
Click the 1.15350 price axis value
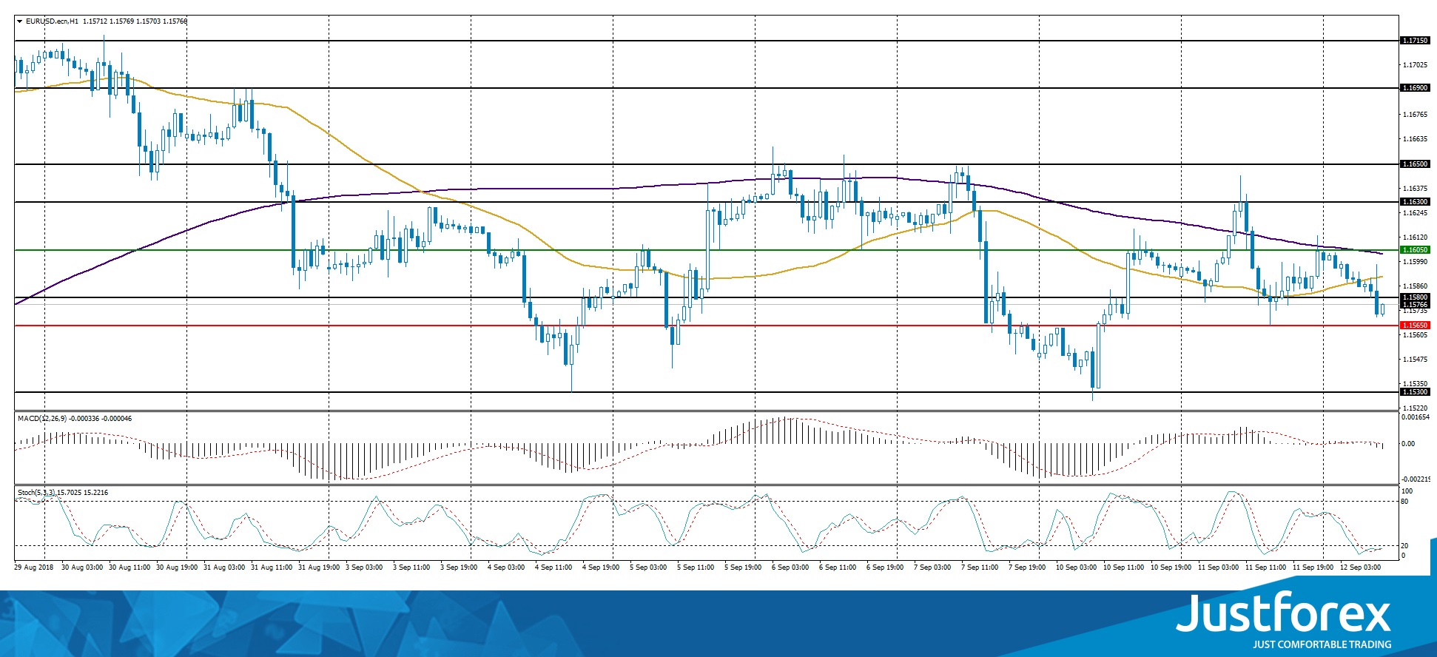(1415, 384)
